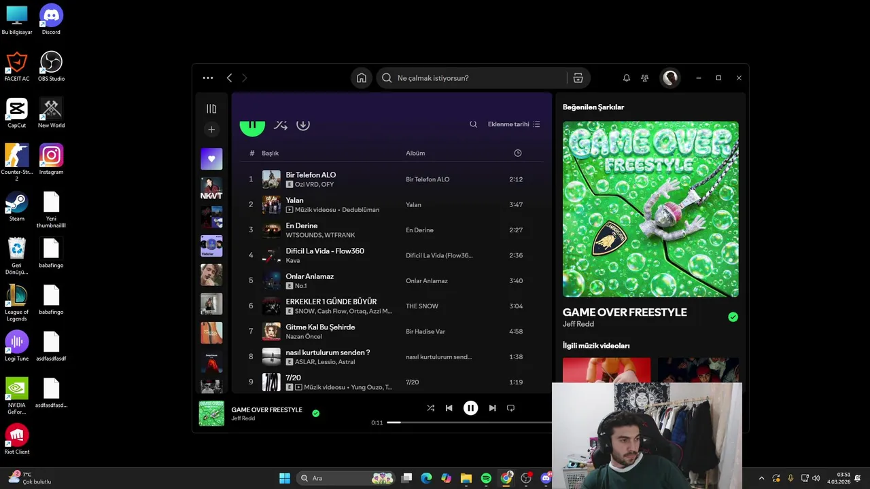Open FACEIT AC desktop icon

[17, 67]
